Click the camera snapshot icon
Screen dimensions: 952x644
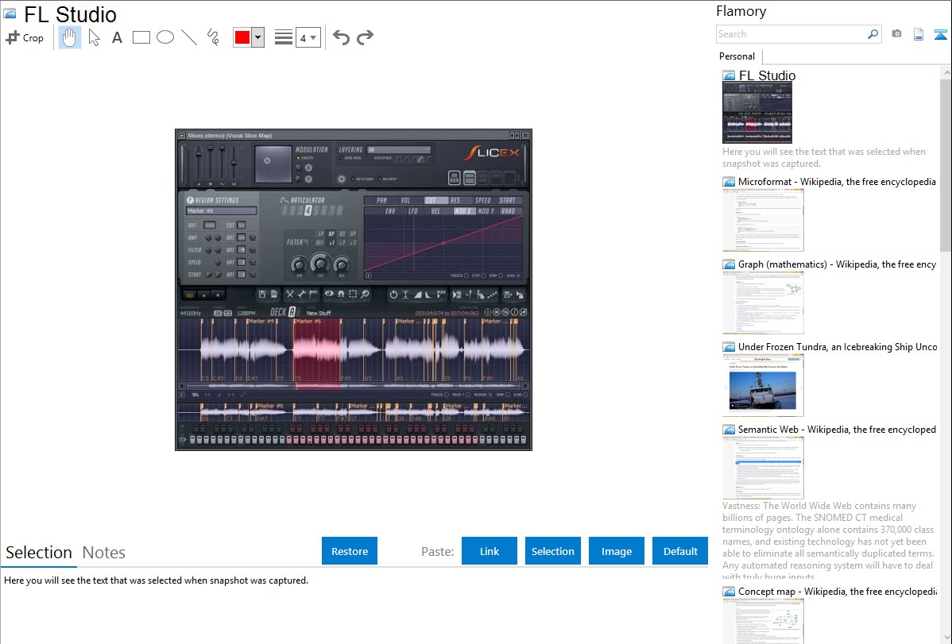(x=896, y=34)
